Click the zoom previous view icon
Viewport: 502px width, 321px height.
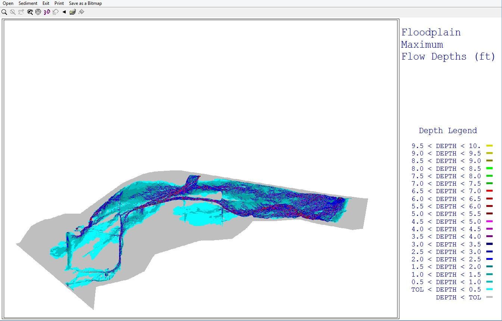[30, 12]
